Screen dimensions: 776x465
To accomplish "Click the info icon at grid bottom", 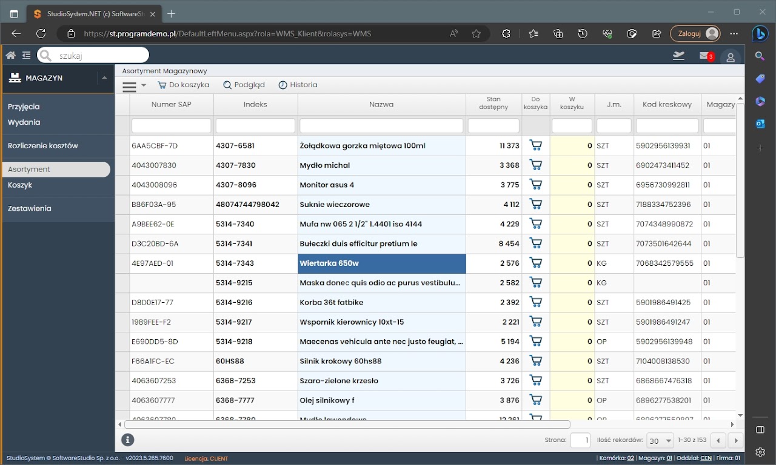I will 127,440.
